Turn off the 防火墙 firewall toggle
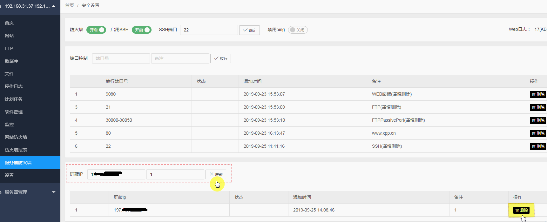This screenshot has height=222, width=547. [x=96, y=30]
